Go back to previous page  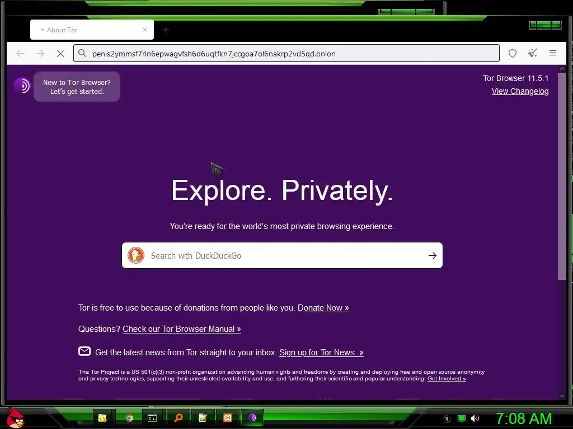click(20, 54)
